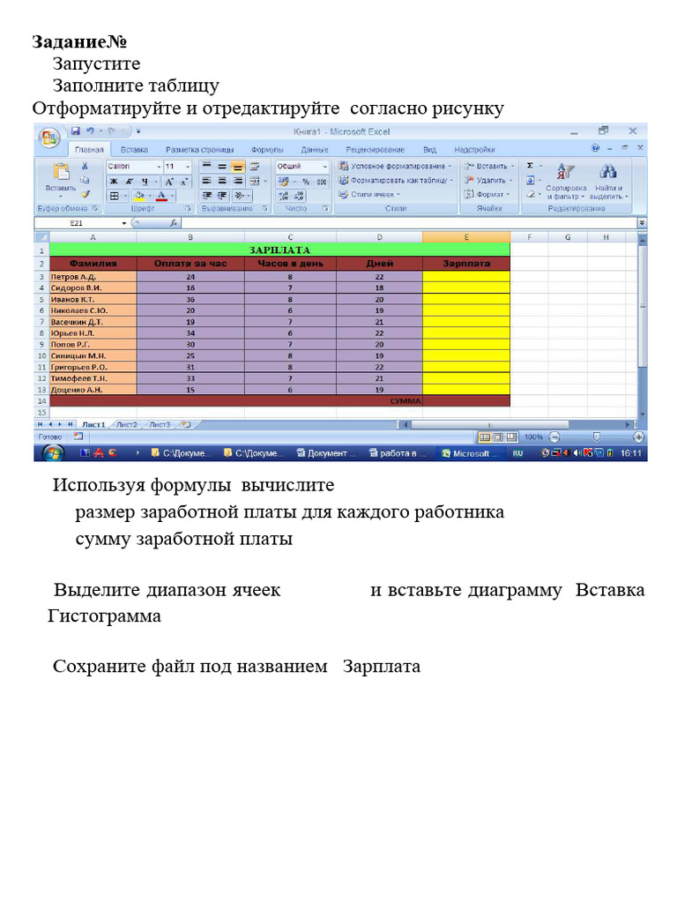
Task: Switch to the Данные ribbon tab
Action: pos(315,150)
